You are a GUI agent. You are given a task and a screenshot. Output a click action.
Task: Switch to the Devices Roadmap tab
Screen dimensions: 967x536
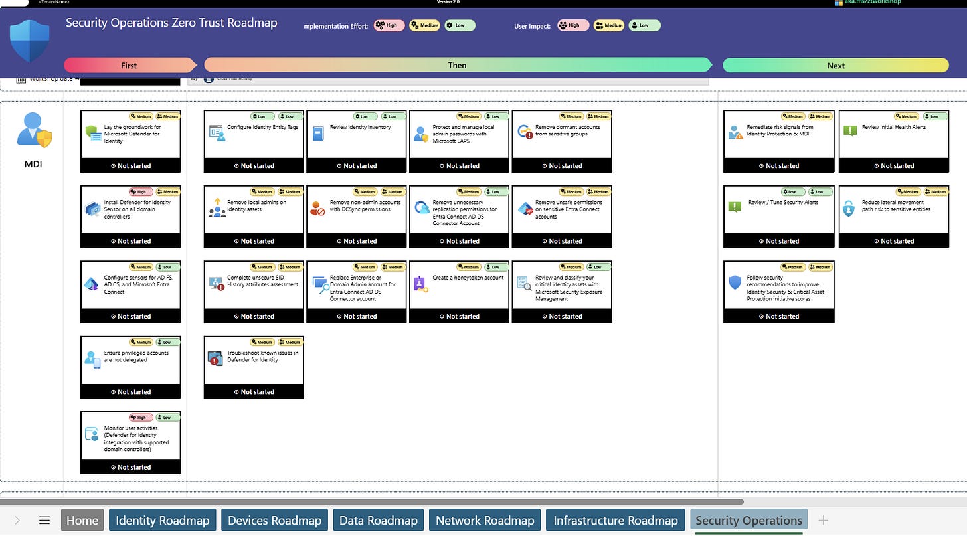click(x=274, y=521)
